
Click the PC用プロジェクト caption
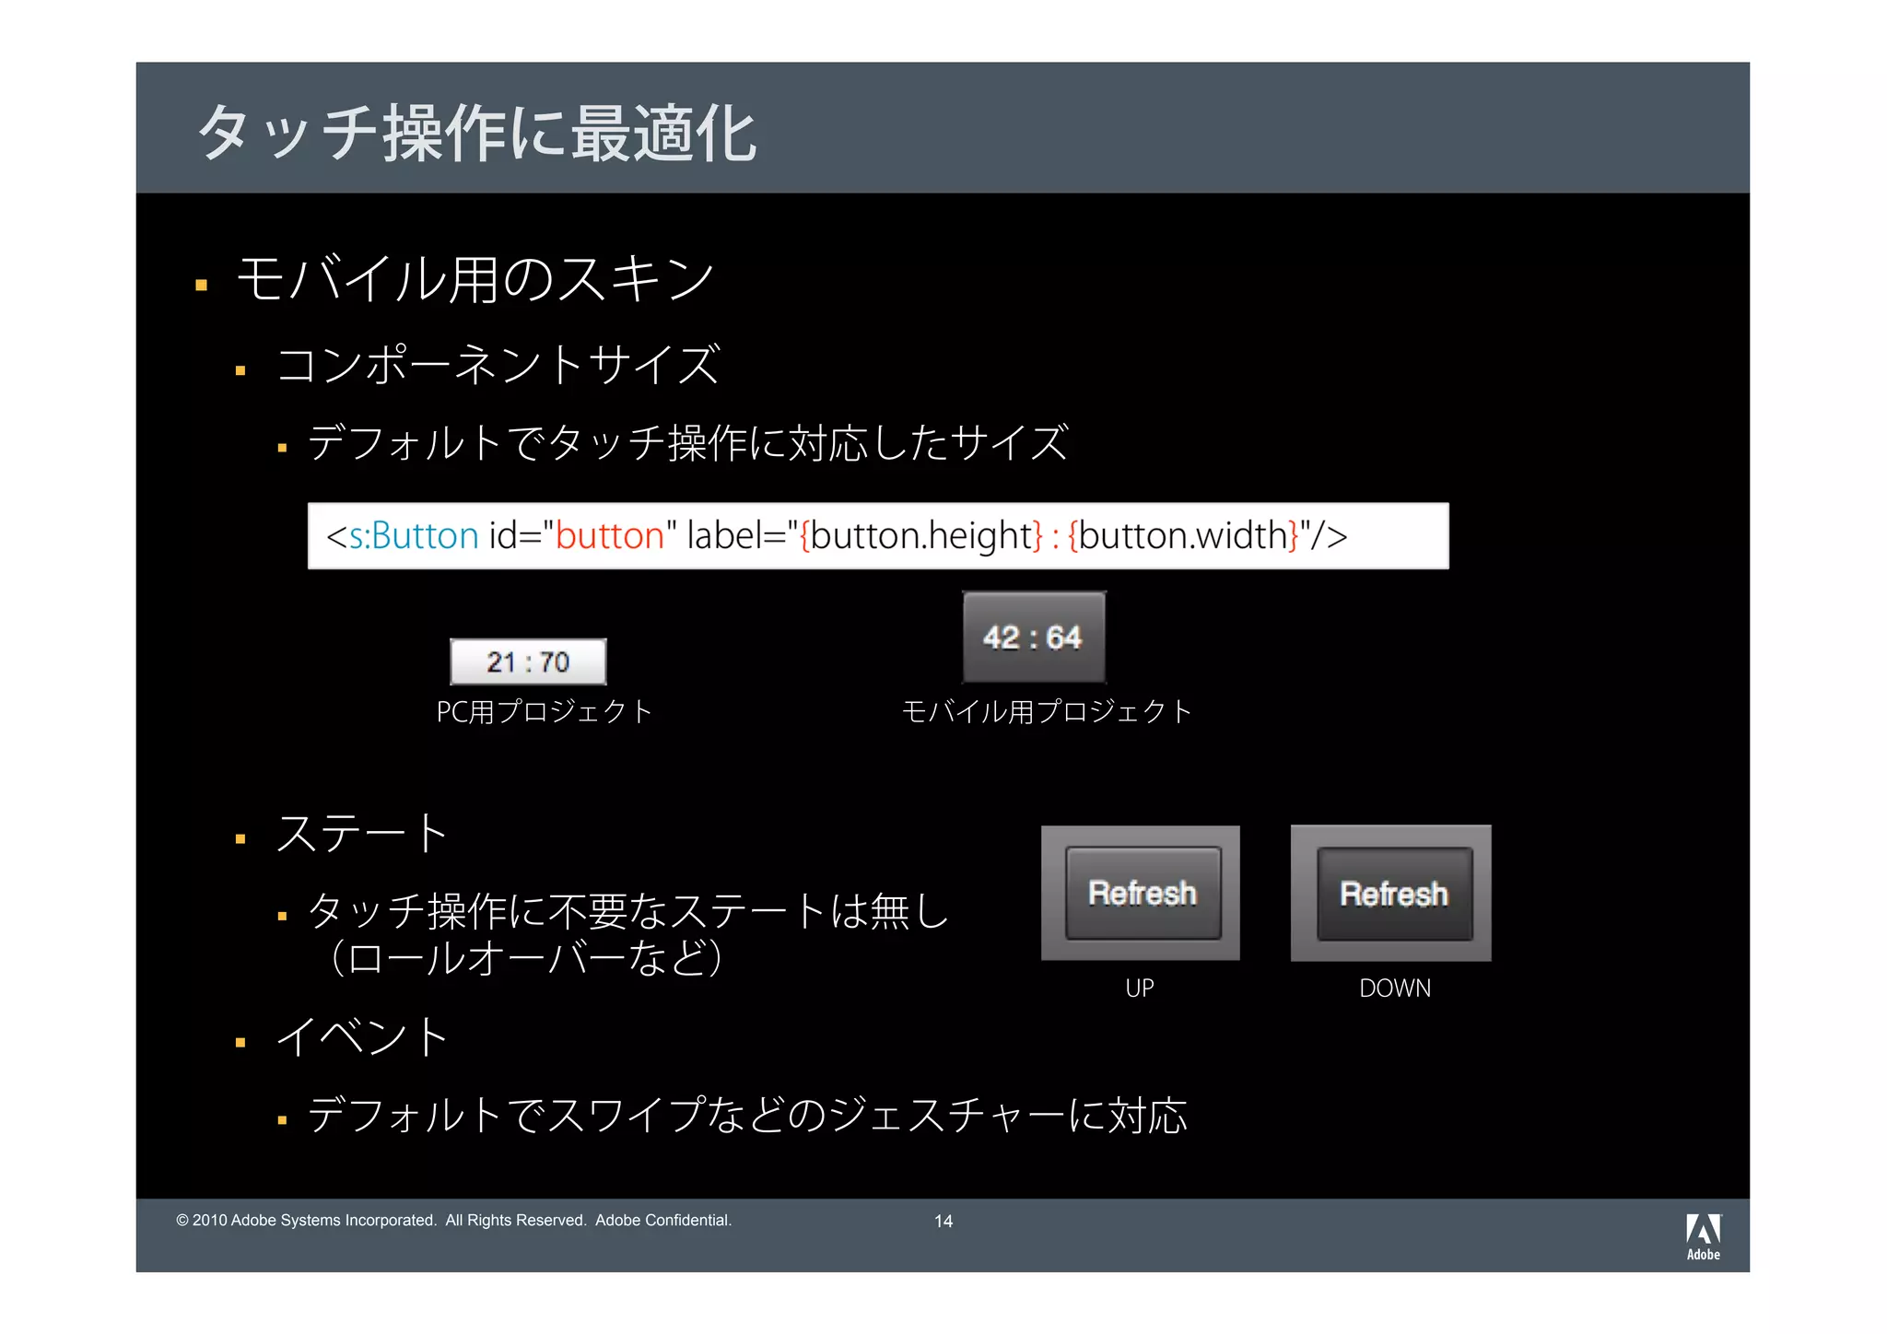[x=544, y=711]
